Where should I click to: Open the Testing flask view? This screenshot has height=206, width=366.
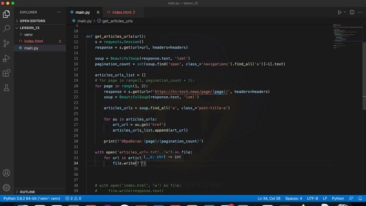(6, 88)
